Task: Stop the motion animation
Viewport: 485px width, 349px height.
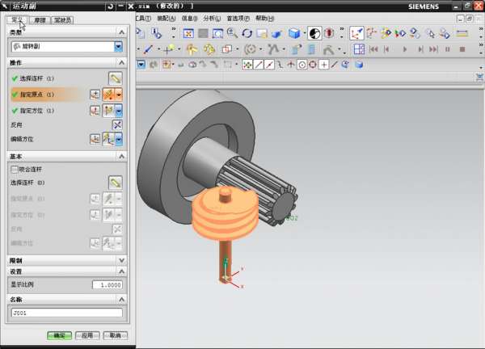Action: click(462, 49)
